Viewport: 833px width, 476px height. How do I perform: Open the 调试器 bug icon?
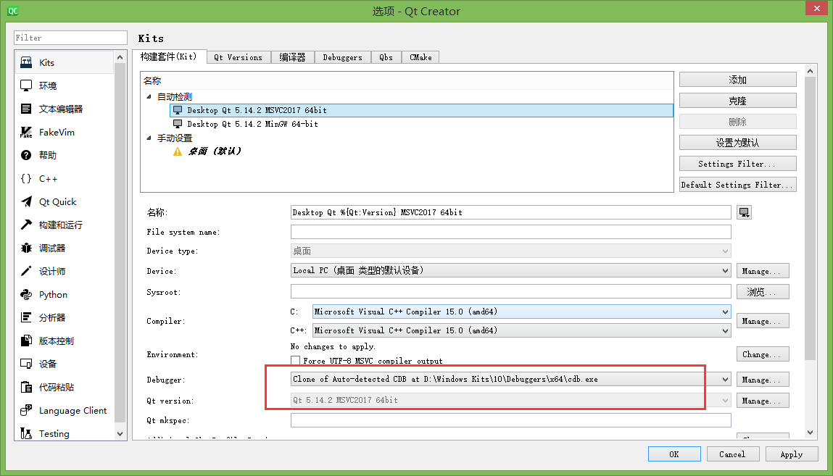click(x=26, y=248)
